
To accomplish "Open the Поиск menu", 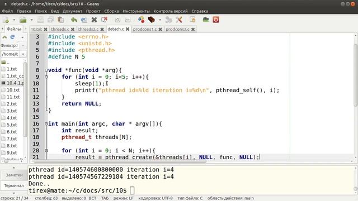I will point(41,11).
